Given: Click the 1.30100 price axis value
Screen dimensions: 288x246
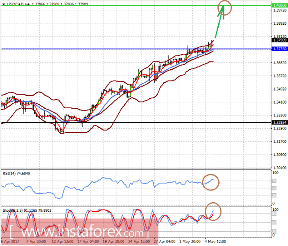Looking at the screenshot, I should click(x=280, y=168).
